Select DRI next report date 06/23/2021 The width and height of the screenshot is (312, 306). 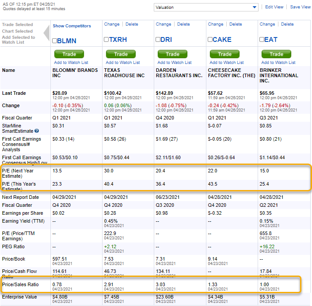click(168, 197)
